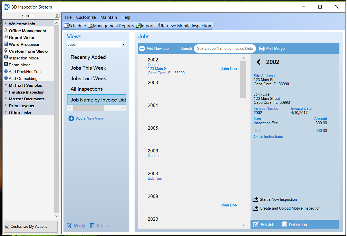Click the Office Management person icon

6,30
